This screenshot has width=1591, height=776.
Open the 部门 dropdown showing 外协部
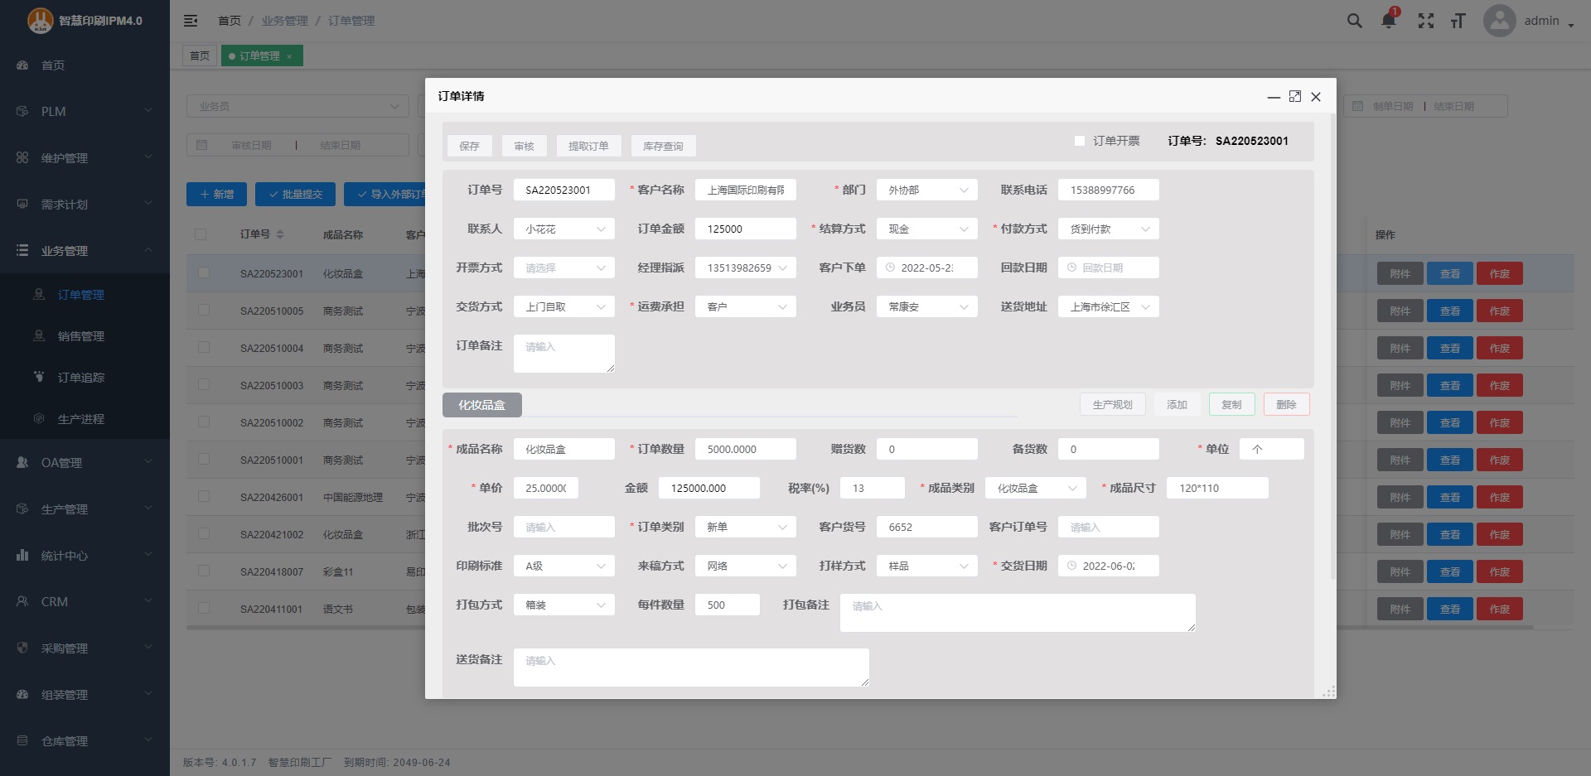pos(926,190)
